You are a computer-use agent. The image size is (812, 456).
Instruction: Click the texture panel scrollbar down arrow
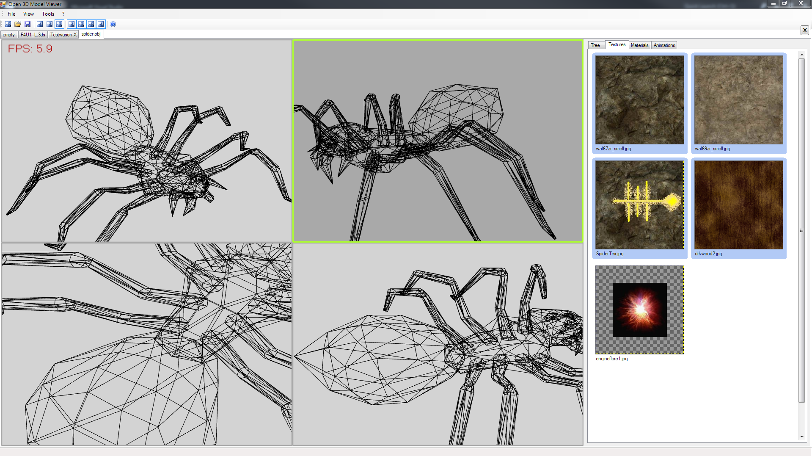click(801, 437)
